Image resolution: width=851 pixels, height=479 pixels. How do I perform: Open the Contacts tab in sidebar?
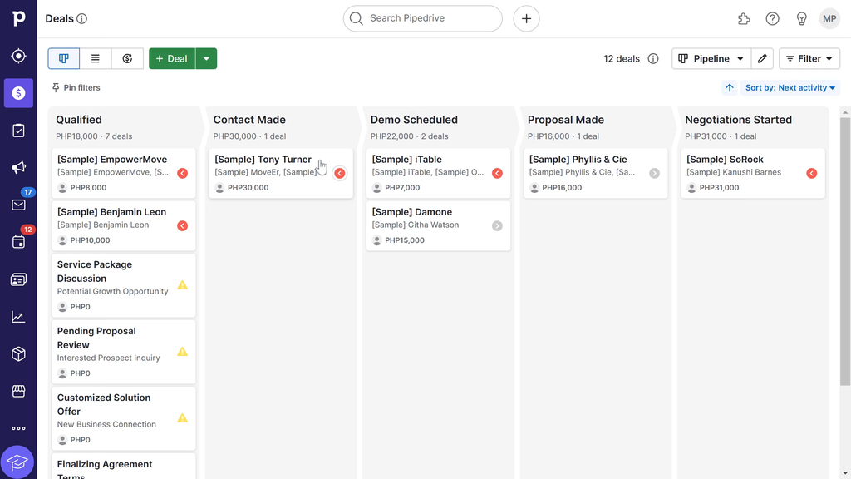(18, 279)
